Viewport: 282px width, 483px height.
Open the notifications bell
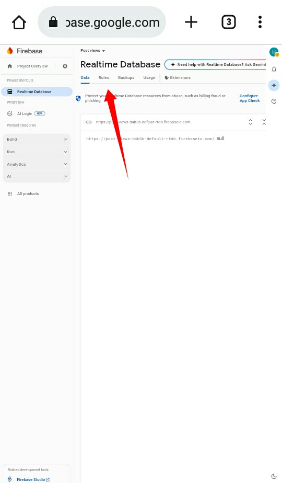274,70
